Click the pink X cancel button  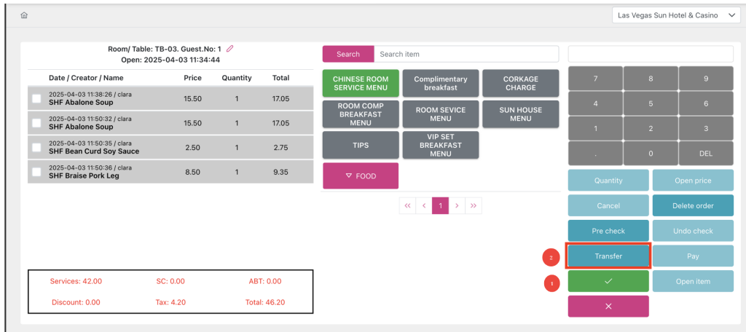click(x=608, y=307)
